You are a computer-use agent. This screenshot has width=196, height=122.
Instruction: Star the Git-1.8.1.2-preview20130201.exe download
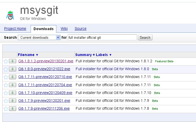coord(6,61)
